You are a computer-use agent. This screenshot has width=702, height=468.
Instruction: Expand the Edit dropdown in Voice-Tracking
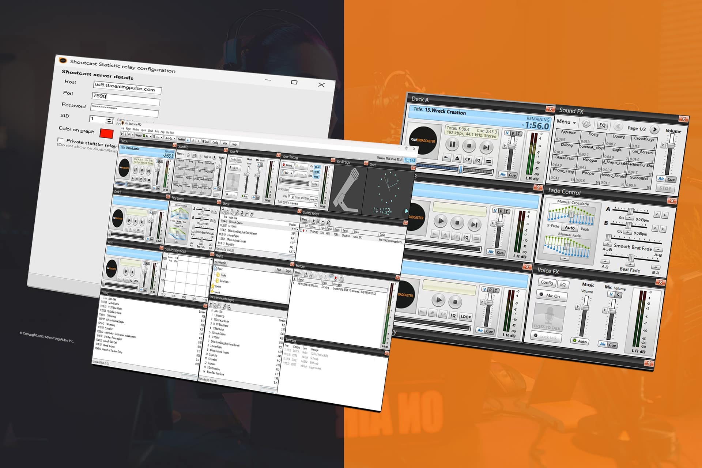(287, 173)
